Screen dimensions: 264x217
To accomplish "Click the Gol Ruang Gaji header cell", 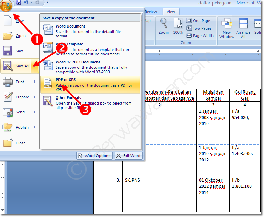I will point(245,95).
